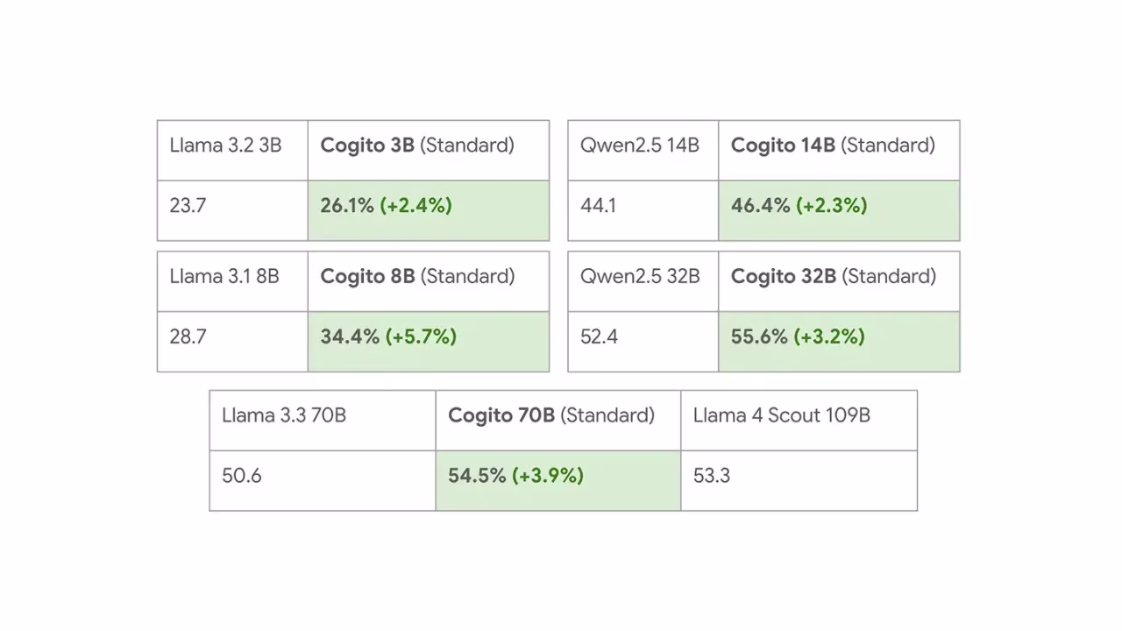
Task: Select the green 26.1% (+2.4%) cell
Action: [429, 210]
